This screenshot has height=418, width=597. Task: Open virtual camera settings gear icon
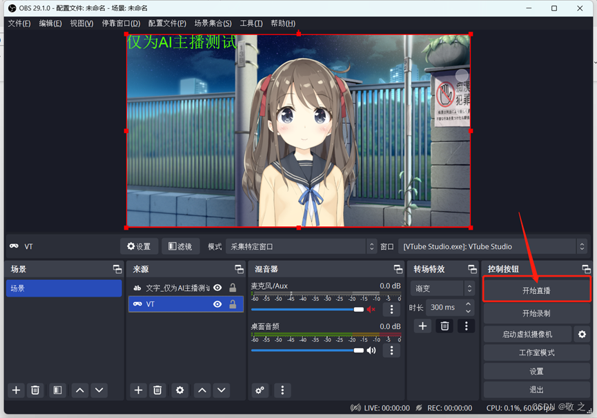[582, 335]
